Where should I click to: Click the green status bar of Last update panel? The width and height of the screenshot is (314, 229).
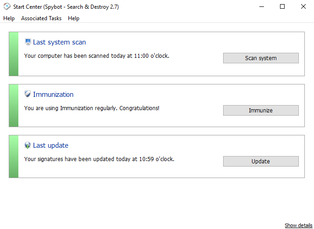point(14,156)
